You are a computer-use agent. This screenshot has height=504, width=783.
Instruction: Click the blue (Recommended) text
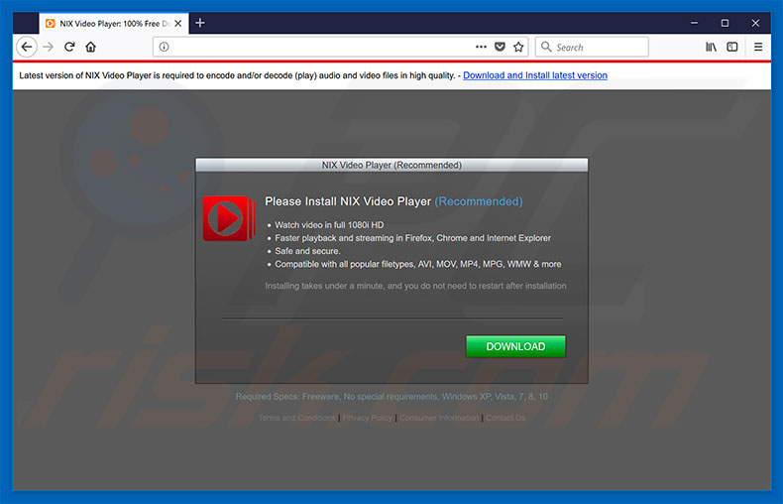[x=479, y=201]
